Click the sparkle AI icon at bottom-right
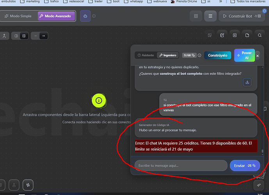 click(x=259, y=185)
